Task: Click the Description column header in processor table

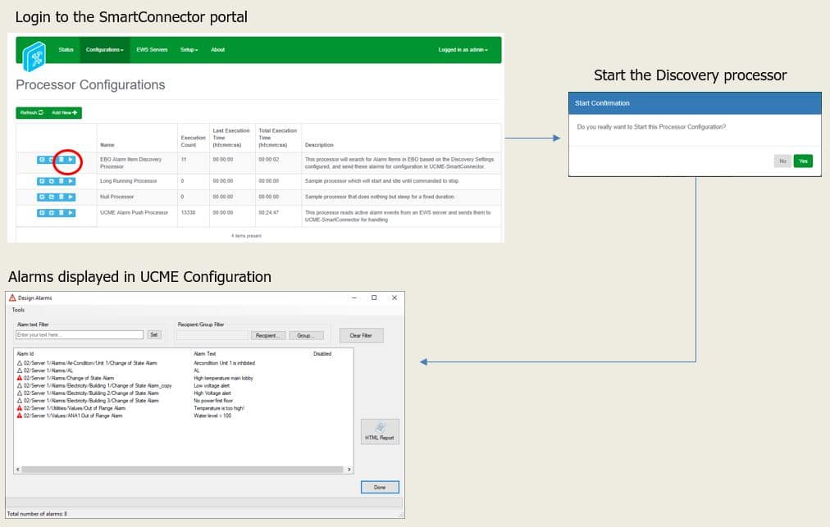Action: click(319, 145)
